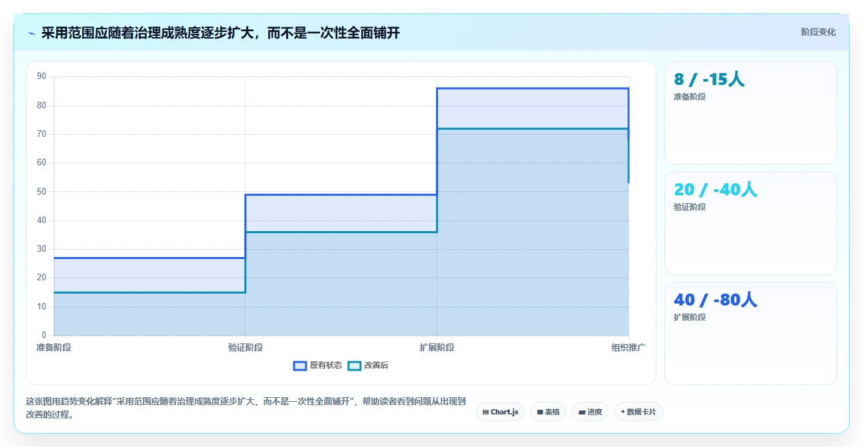Click the 扩展阶段 card caption
Screen dimensions: 863x447
click(x=689, y=317)
